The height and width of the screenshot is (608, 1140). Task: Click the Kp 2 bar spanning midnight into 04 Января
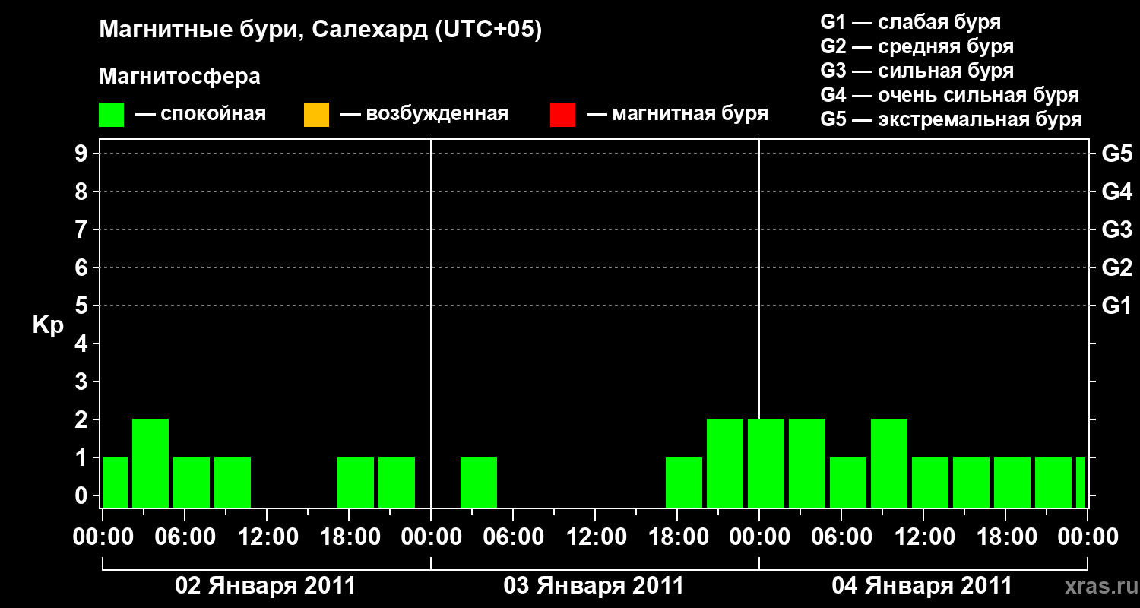pyautogui.click(x=766, y=463)
